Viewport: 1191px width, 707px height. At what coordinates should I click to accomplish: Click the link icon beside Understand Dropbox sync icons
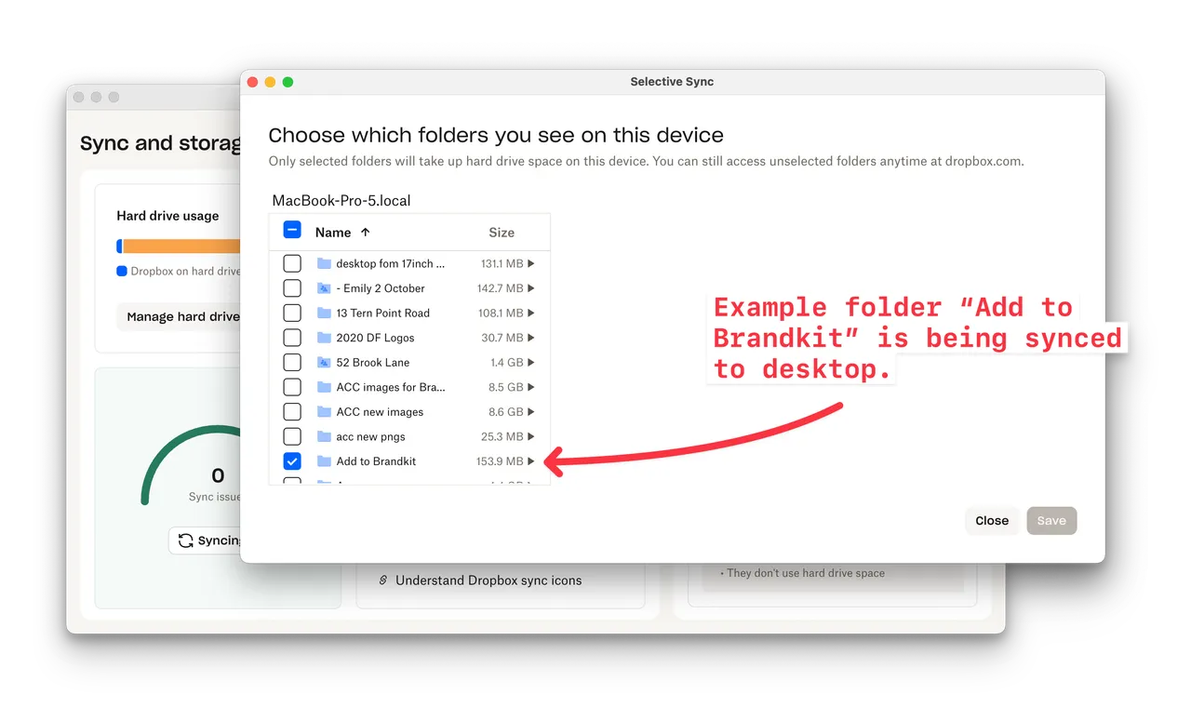(382, 580)
